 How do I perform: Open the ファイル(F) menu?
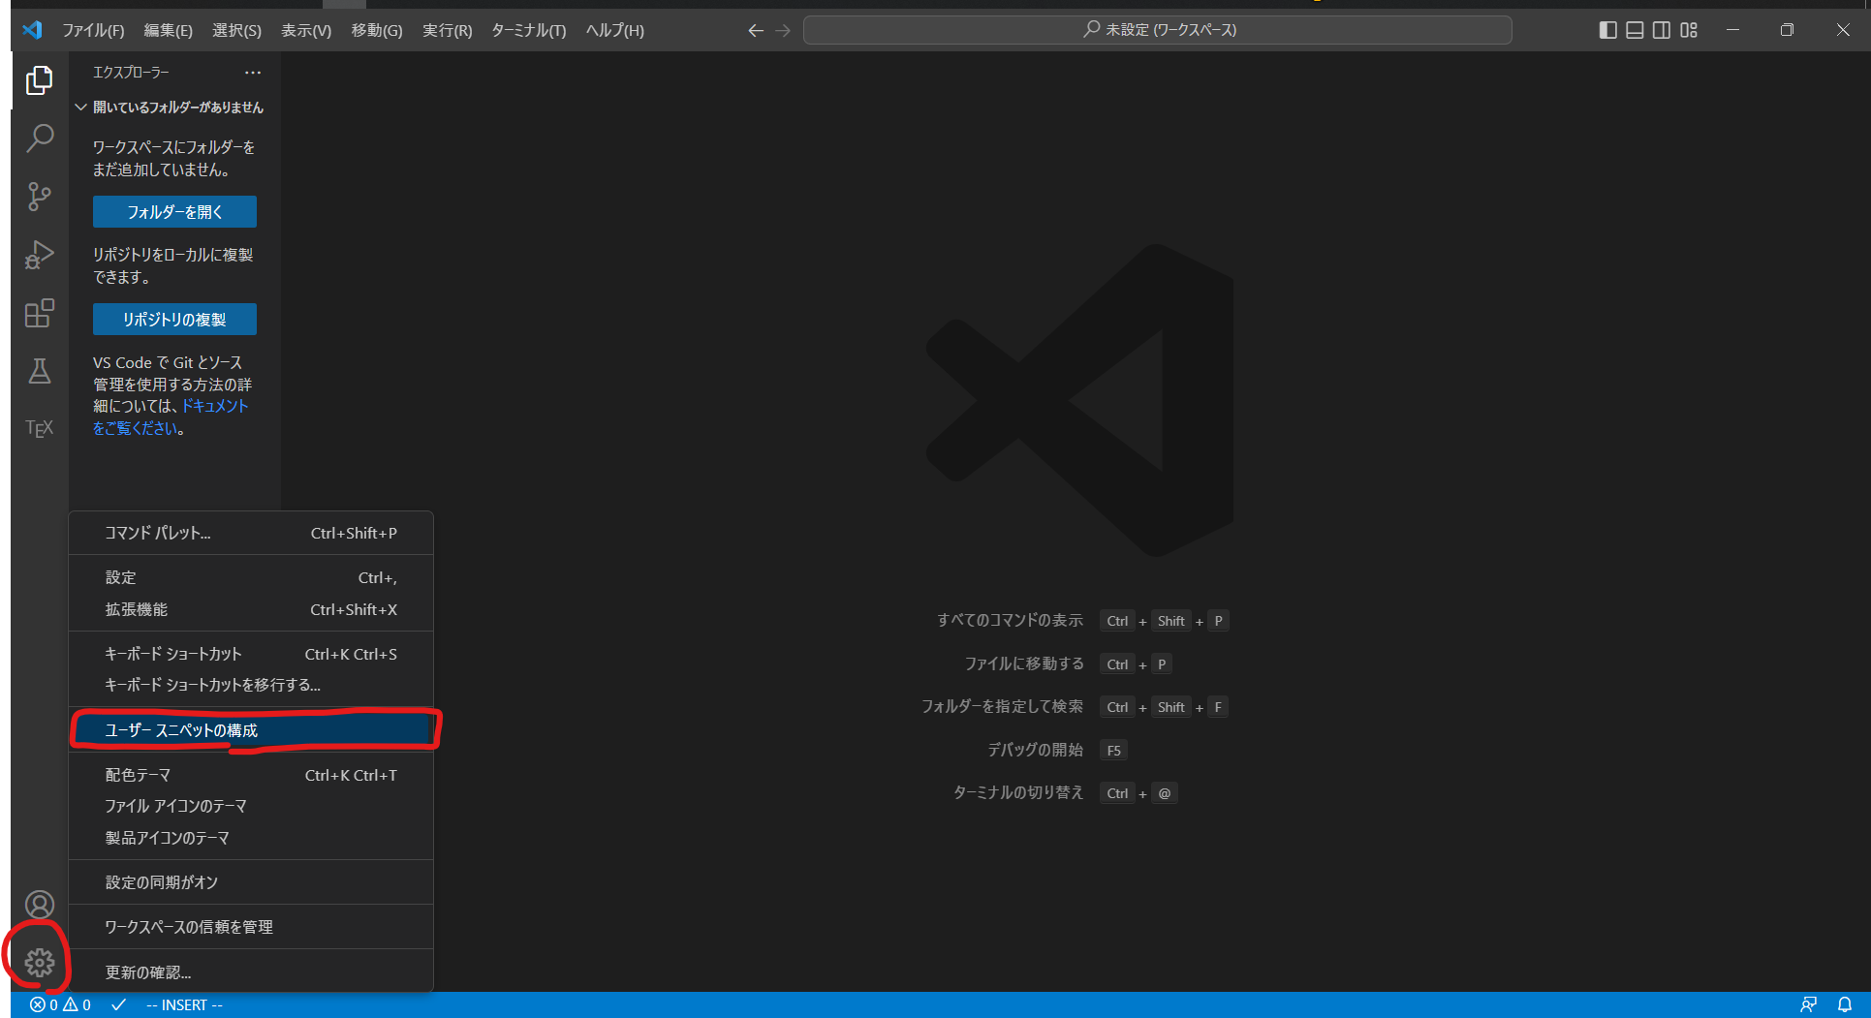tap(93, 31)
